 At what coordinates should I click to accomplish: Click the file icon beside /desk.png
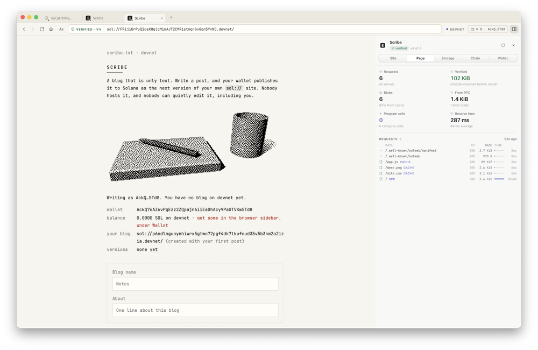click(x=381, y=167)
